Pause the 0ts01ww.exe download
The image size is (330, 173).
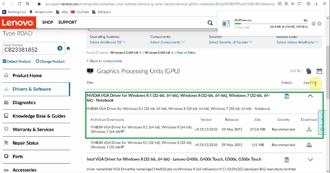pyautogui.click(x=313, y=23)
